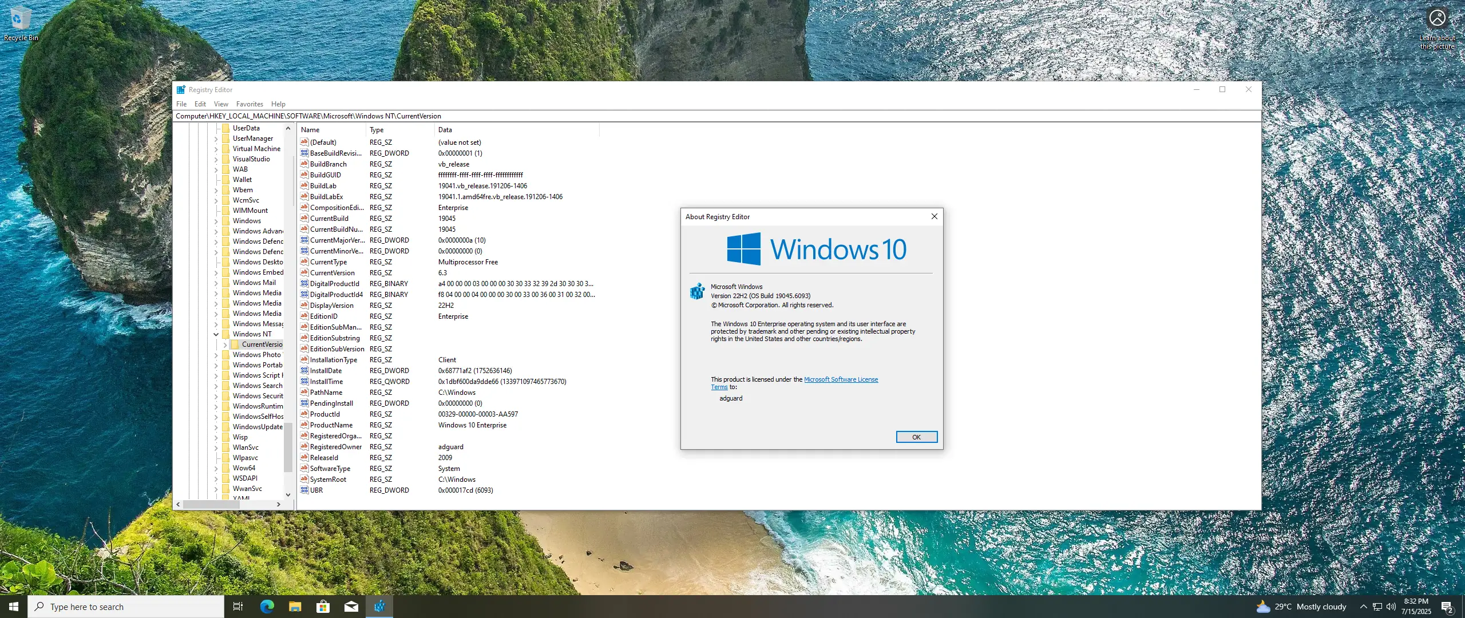Click the Task View taskbar icon

238,607
